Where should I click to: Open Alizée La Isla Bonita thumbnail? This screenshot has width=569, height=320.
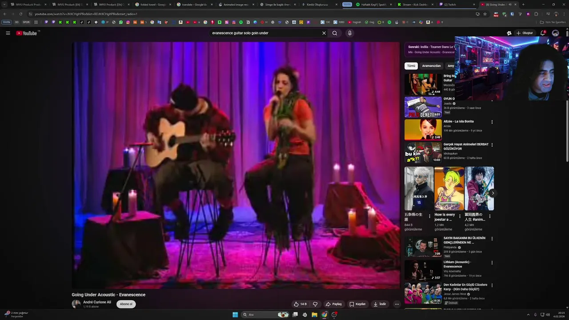tap(423, 130)
